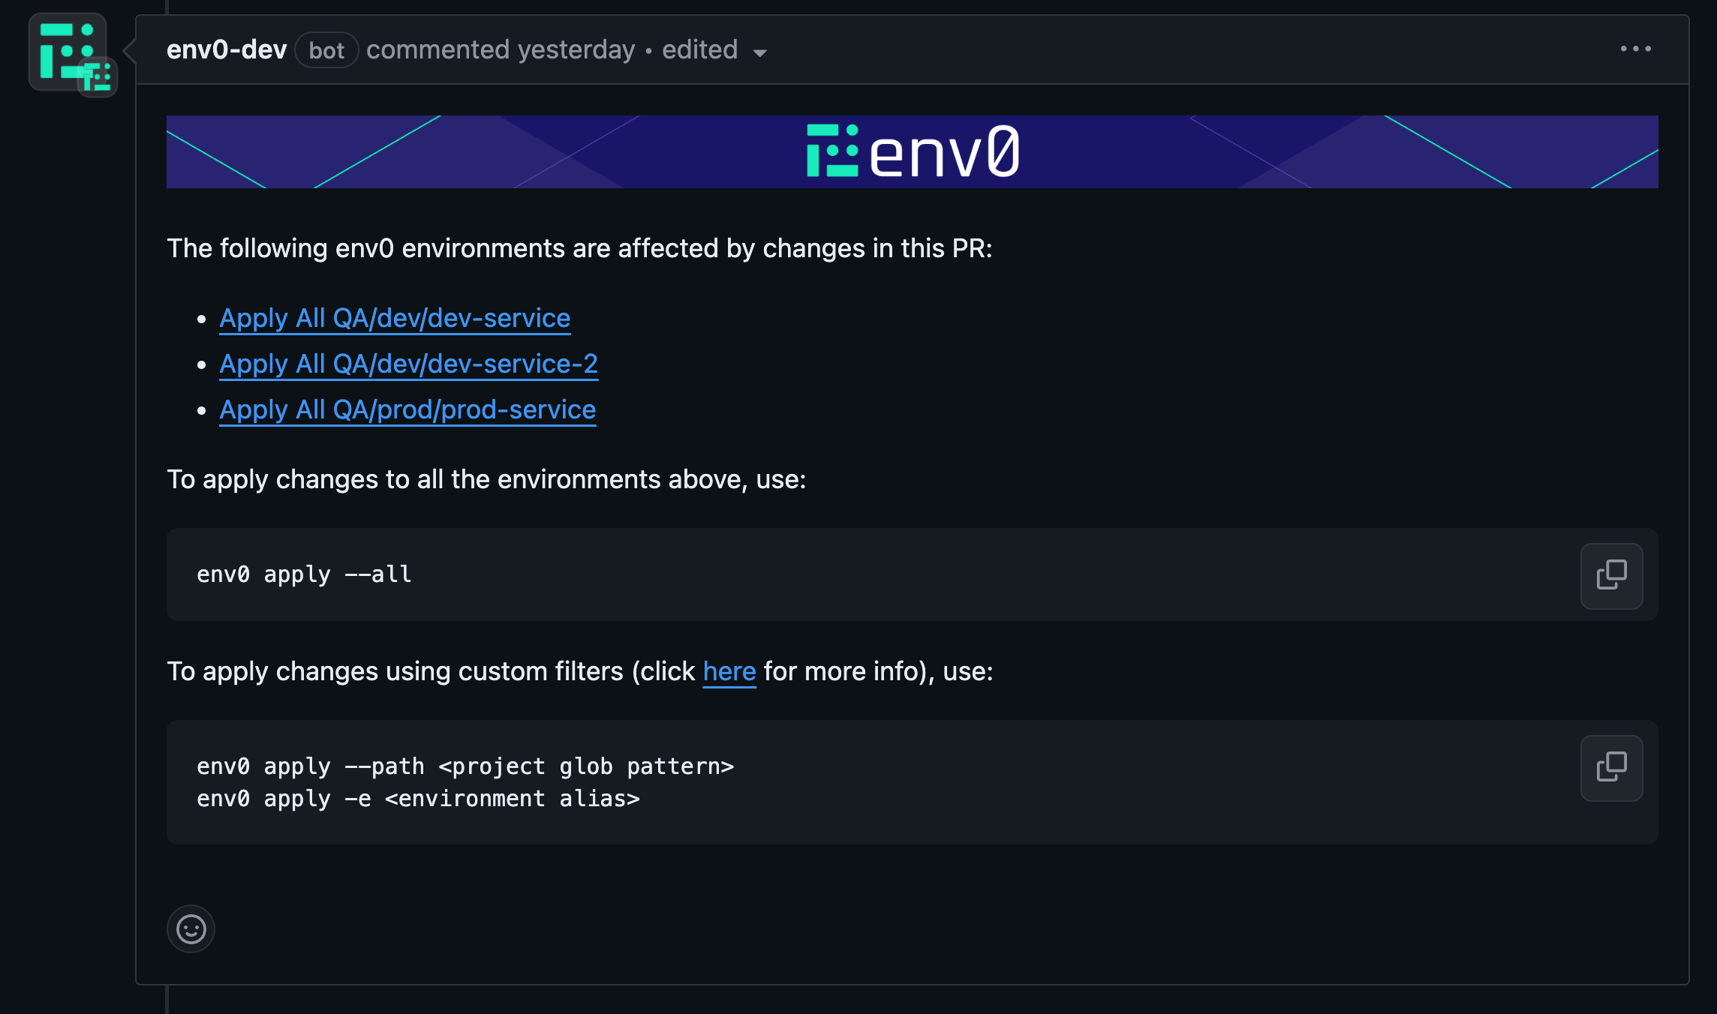Click the 'edited' label in header
Screen dimensions: 1717x1014
pyautogui.click(x=699, y=50)
